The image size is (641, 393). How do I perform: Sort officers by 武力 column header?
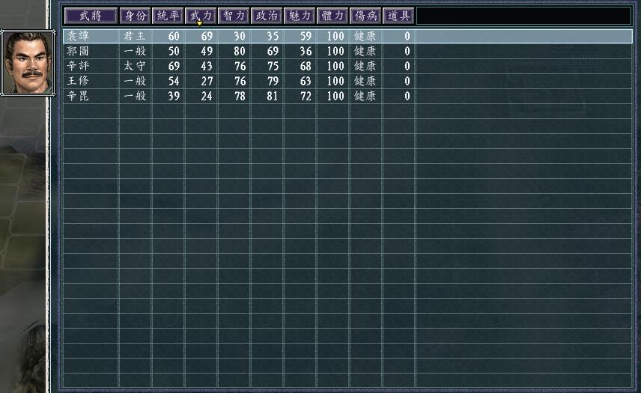point(201,16)
